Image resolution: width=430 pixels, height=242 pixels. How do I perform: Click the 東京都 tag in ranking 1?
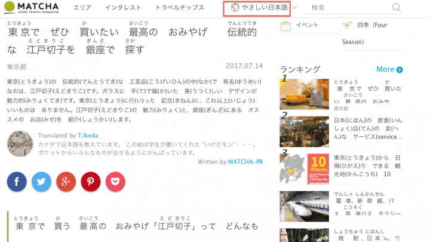[x=341, y=109]
